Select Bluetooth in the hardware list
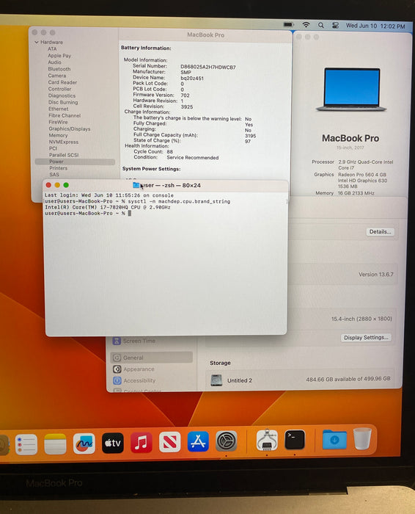The height and width of the screenshot is (514, 415). coord(59,69)
